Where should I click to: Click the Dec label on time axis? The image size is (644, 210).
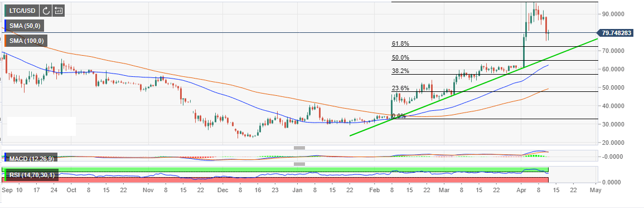pos(222,191)
